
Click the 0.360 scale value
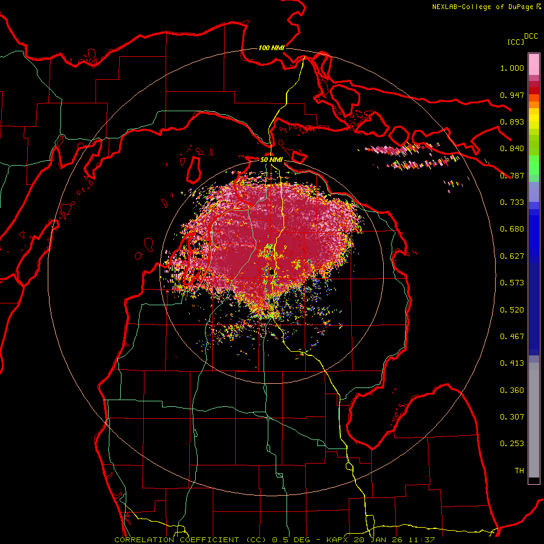512,390
